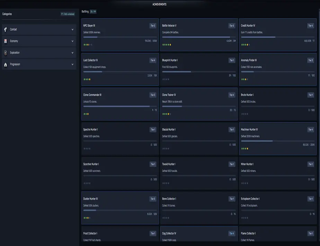Click the tier dots on Glacial Hunter I
This screenshot has height=246, width=320.
166,148
